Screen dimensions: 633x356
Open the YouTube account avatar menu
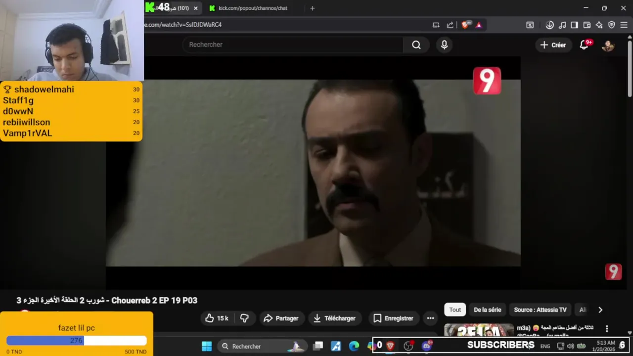tap(608, 45)
